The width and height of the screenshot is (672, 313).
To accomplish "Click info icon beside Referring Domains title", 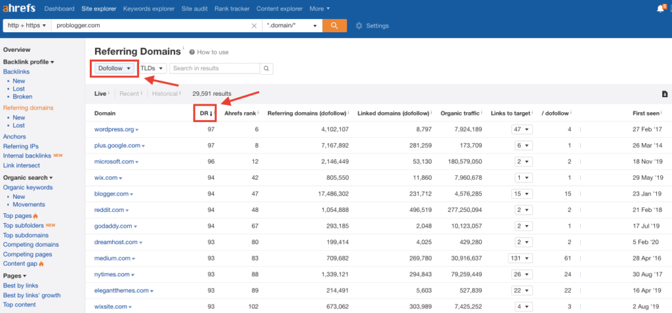I will point(184,49).
